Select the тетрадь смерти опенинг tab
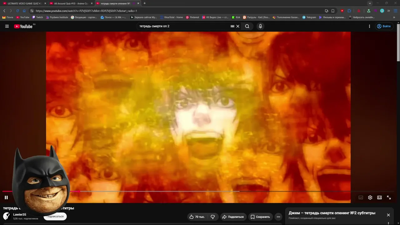This screenshot has height=225, width=400. pyautogui.click(x=115, y=3)
